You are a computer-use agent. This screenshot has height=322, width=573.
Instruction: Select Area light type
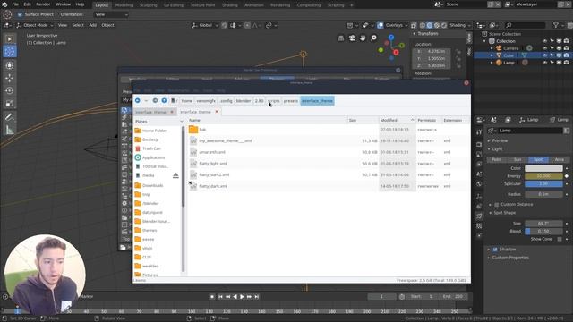tap(559, 159)
